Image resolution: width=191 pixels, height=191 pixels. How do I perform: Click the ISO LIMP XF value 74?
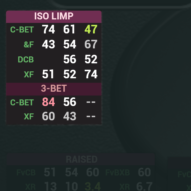[x=91, y=74]
